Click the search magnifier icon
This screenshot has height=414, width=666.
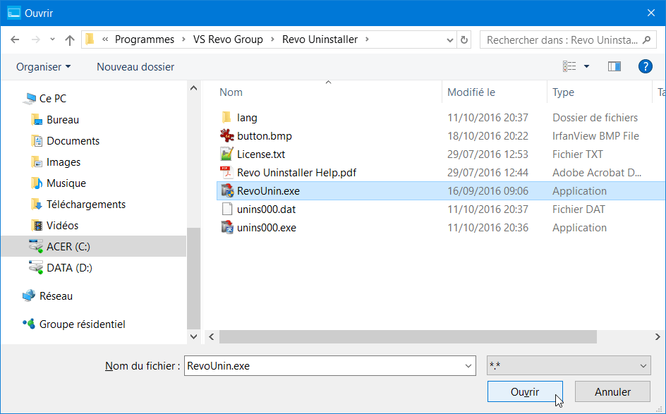[646, 40]
